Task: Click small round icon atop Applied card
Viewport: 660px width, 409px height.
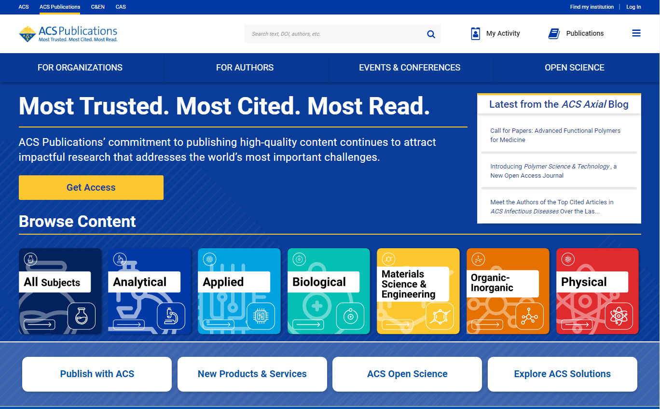Action: (209, 259)
